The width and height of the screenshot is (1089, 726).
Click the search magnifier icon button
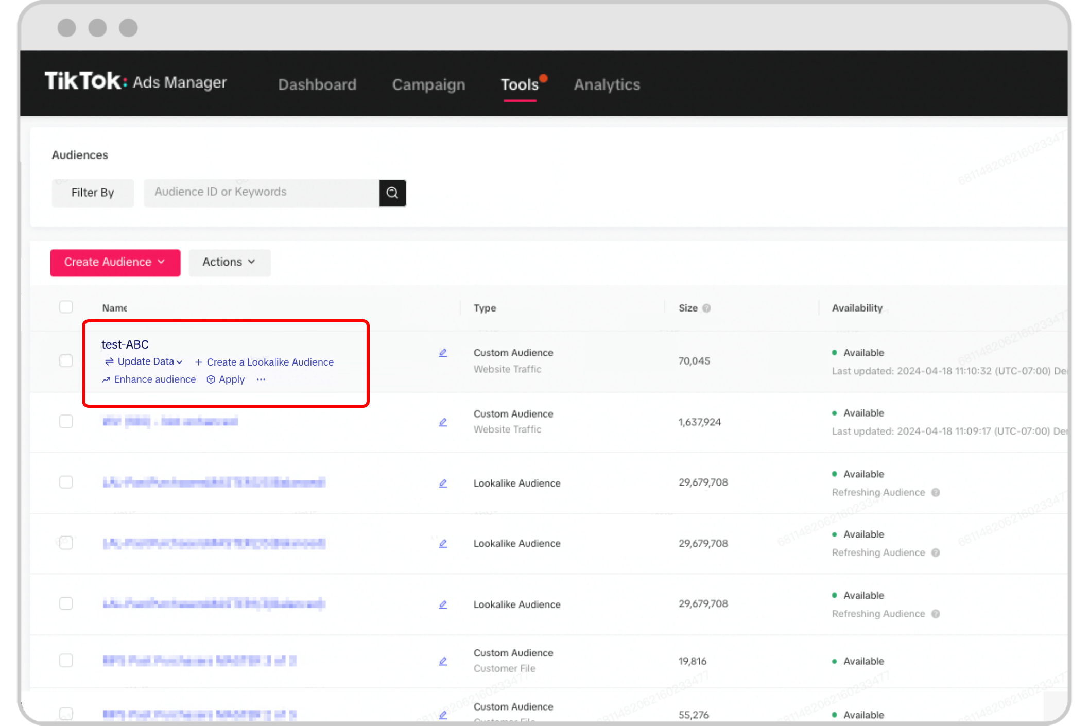pyautogui.click(x=392, y=193)
